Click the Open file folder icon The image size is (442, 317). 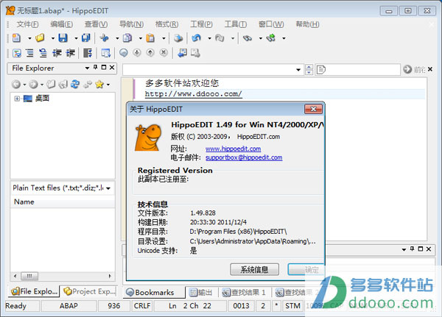[40, 38]
